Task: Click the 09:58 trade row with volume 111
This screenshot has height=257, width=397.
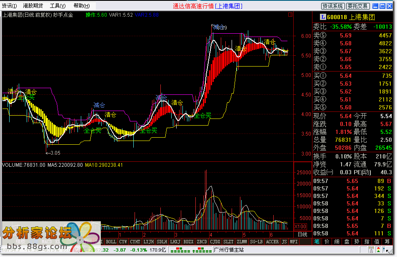Action: [352, 233]
